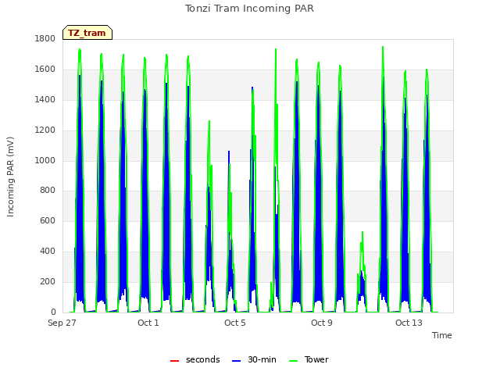Click the TZ_tram label badge
Image resolution: width=500 pixels, height=375 pixels.
tap(87, 33)
